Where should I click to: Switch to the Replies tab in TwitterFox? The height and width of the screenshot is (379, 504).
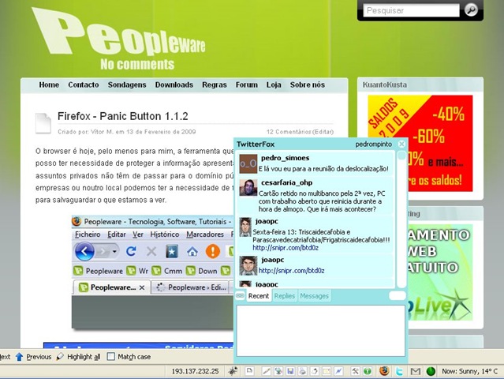coord(285,295)
